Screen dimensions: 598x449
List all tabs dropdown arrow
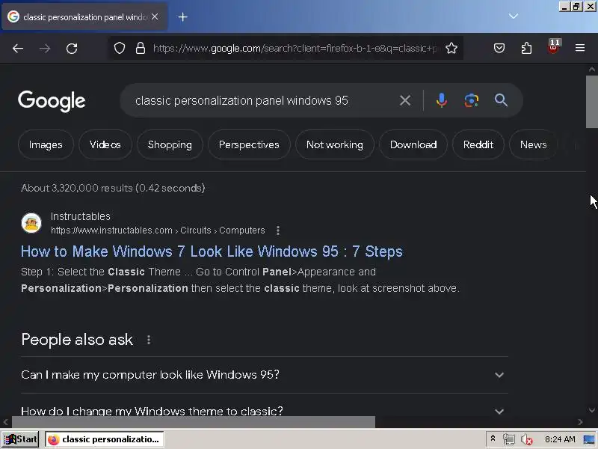pos(514,16)
